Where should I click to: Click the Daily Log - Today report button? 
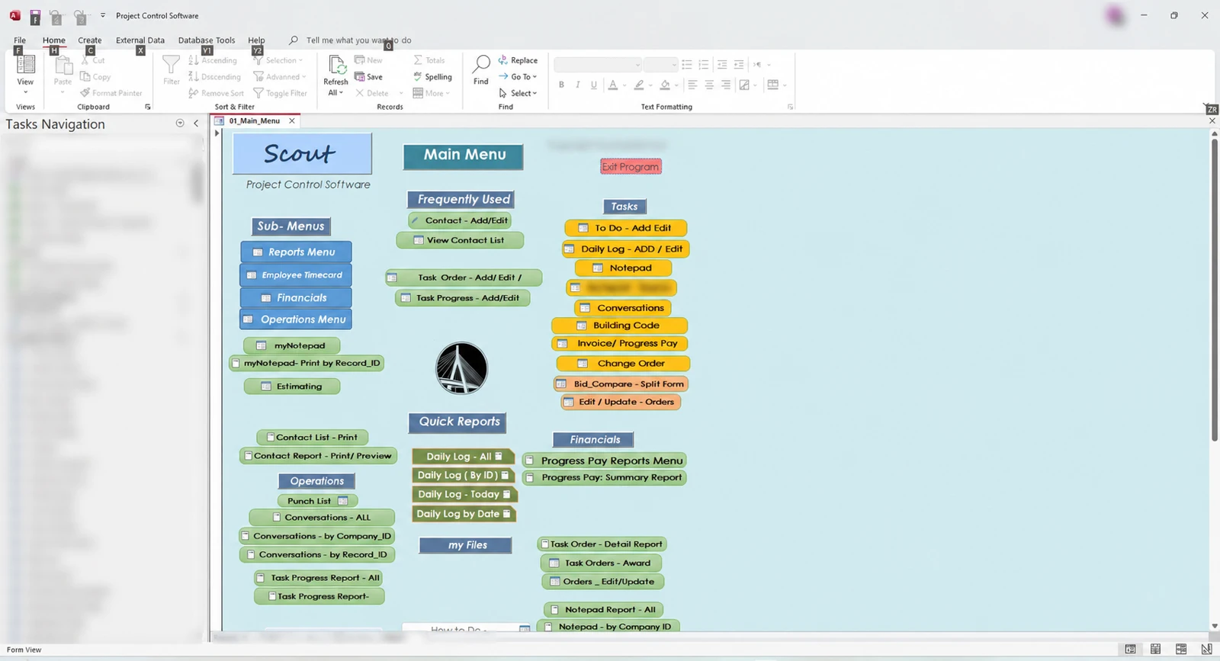pyautogui.click(x=464, y=494)
